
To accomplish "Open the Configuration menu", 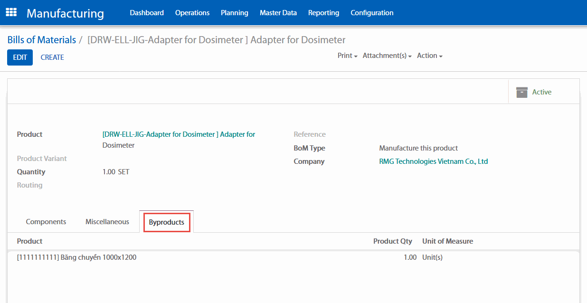I will click(372, 13).
